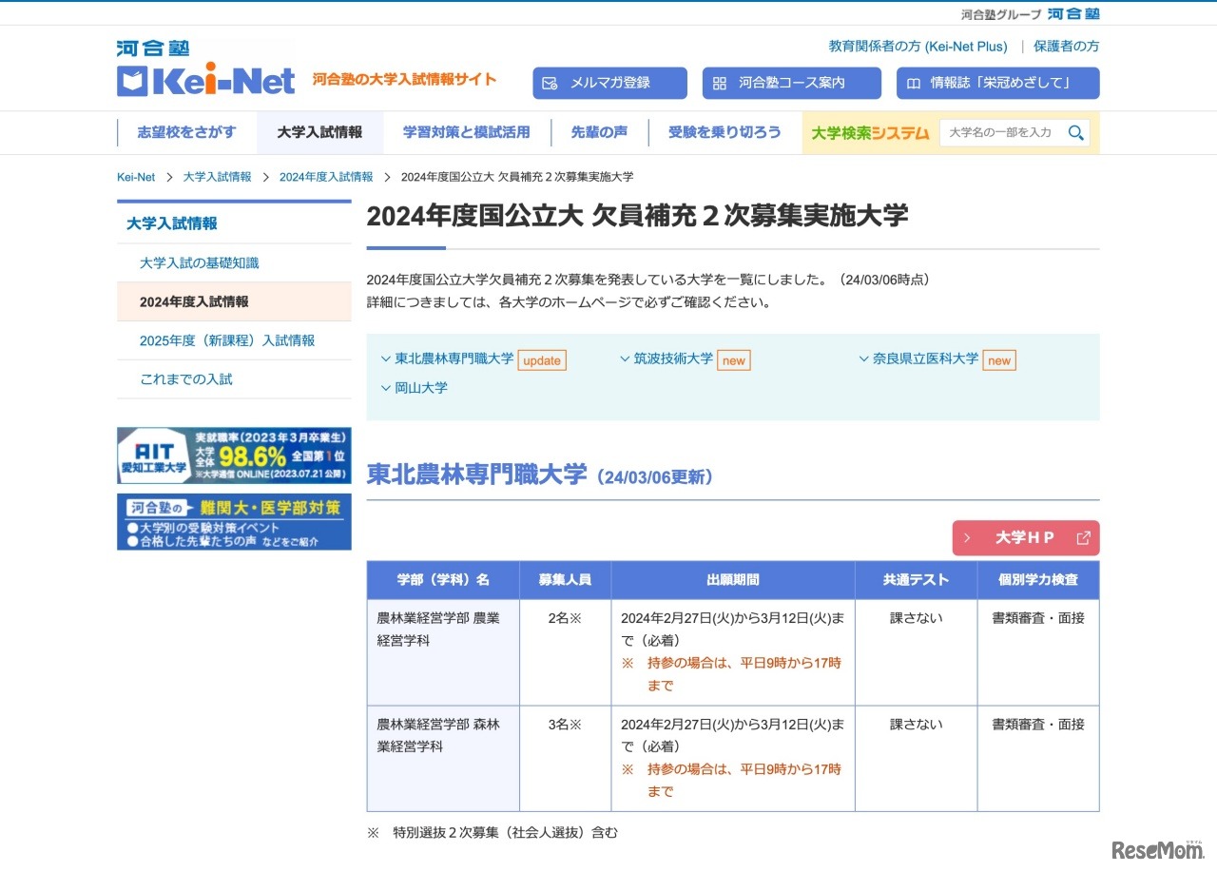Image resolution: width=1217 pixels, height=872 pixels.
Task: Jump to 奈良県立医科大学 section
Action: [x=924, y=358]
